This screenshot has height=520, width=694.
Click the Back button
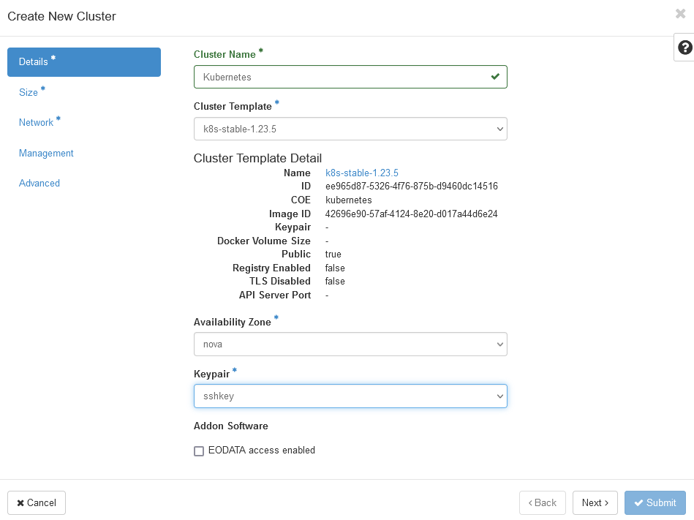point(542,502)
